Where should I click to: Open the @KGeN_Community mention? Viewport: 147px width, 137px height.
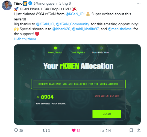[x=72, y=24]
